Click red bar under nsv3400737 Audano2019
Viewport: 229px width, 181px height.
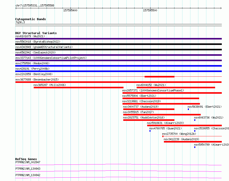149,109
